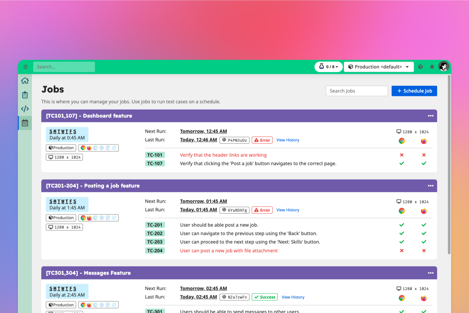Open last run Today, 02:45 AM link

pos(198,297)
